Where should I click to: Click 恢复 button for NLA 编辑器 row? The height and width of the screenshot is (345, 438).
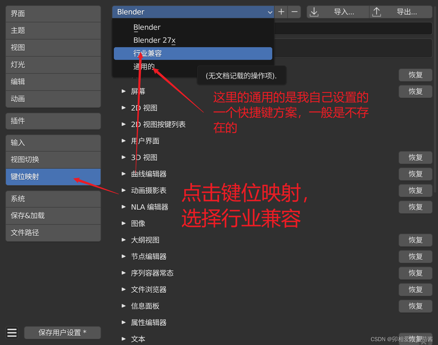click(416, 207)
